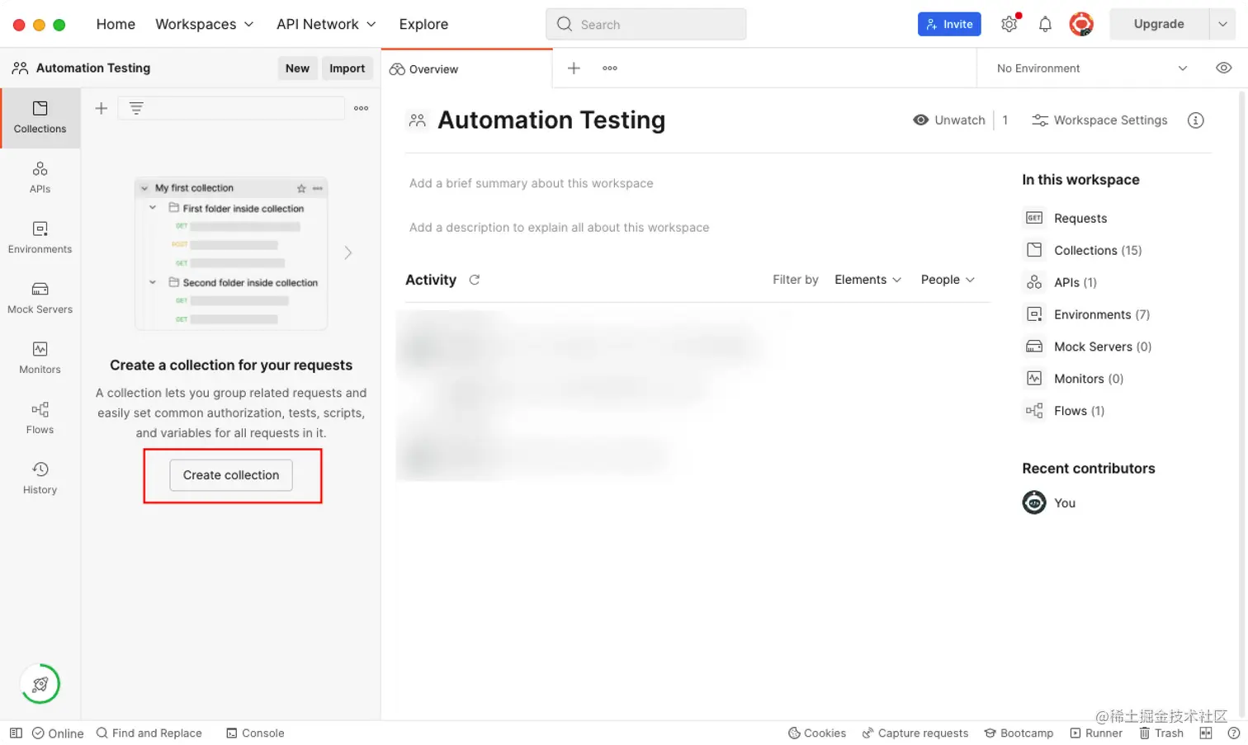
Task: Open the help icon in status bar
Action: tap(1233, 733)
